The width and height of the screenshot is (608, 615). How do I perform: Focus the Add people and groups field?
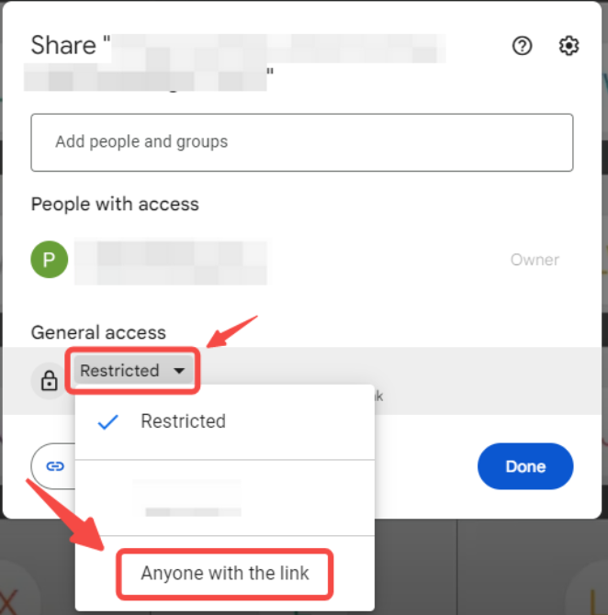302,142
